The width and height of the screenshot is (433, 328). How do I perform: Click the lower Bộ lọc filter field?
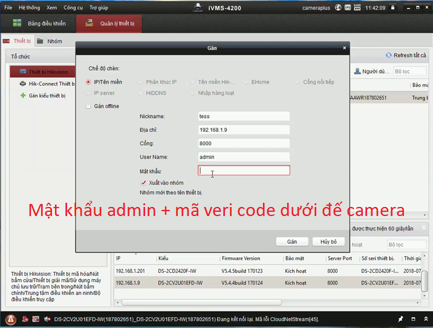[406, 244]
